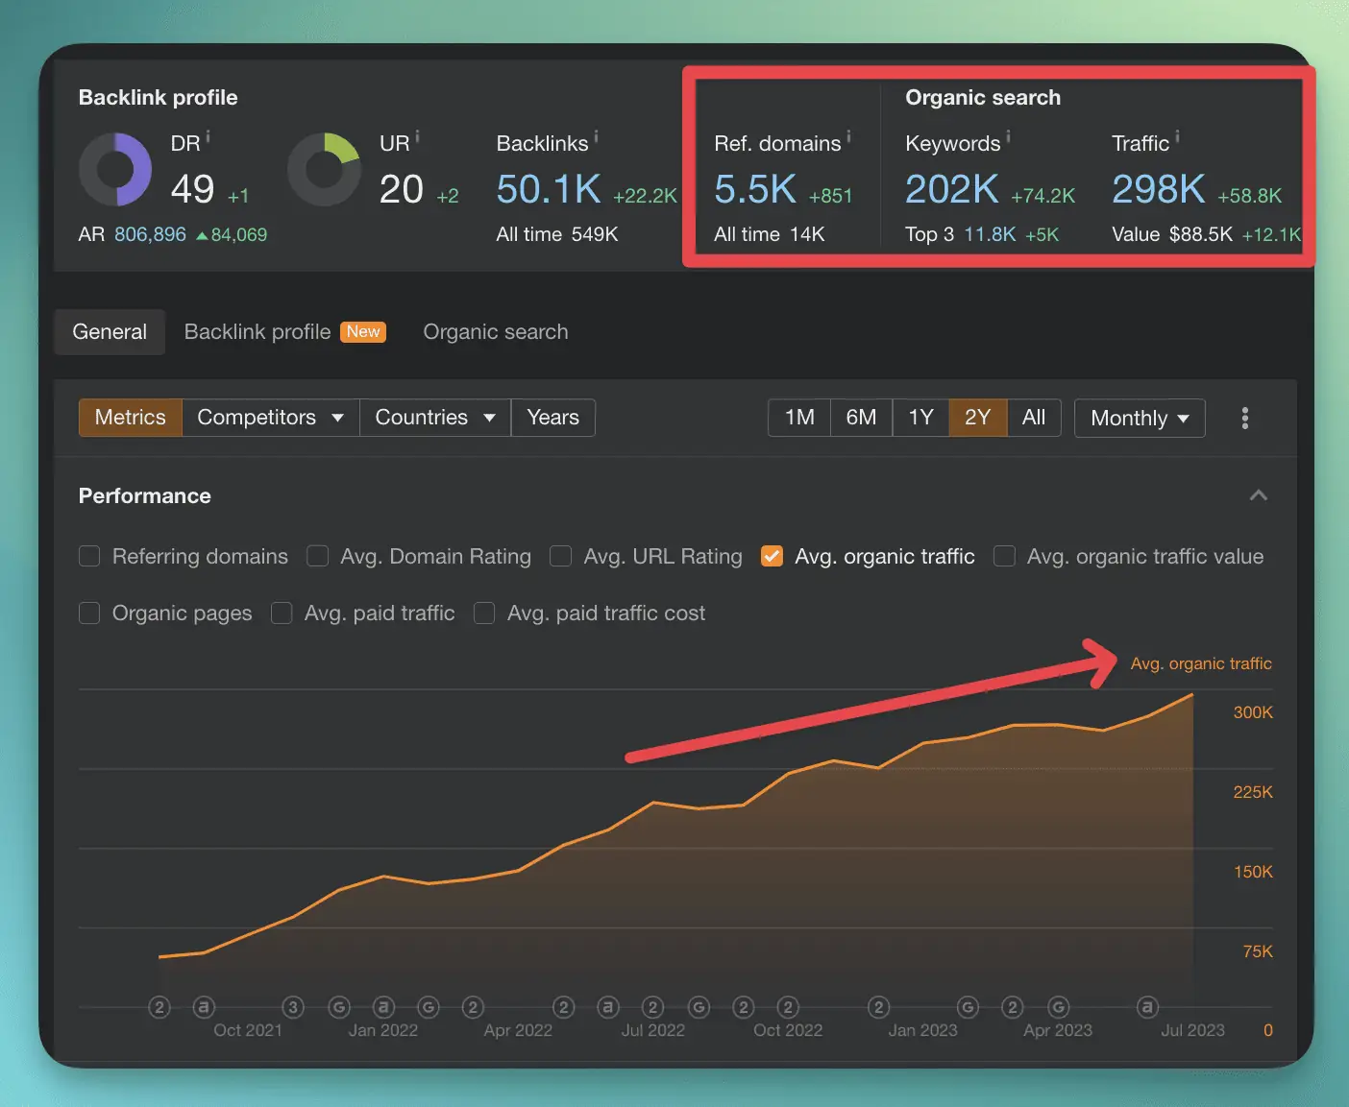This screenshot has width=1349, height=1107.
Task: Collapse the Performance section chevron
Action: [1259, 495]
